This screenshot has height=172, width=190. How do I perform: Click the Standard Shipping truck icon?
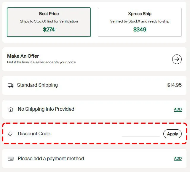[x=11, y=85]
